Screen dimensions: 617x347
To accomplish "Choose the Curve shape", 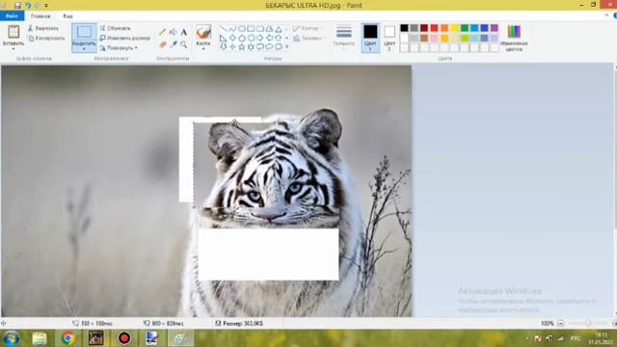I will click(x=232, y=29).
